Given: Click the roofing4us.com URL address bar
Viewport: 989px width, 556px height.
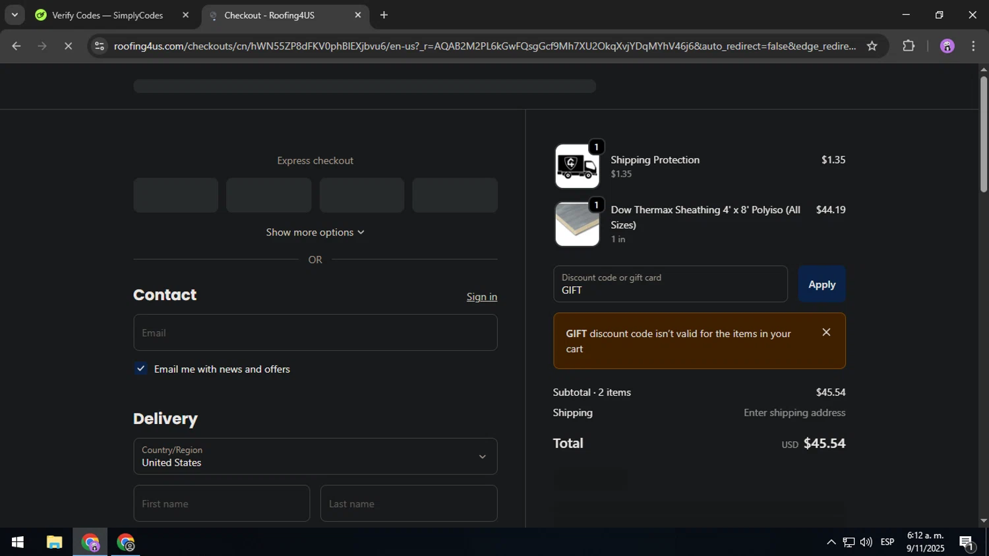Looking at the screenshot, I should tap(485, 46).
